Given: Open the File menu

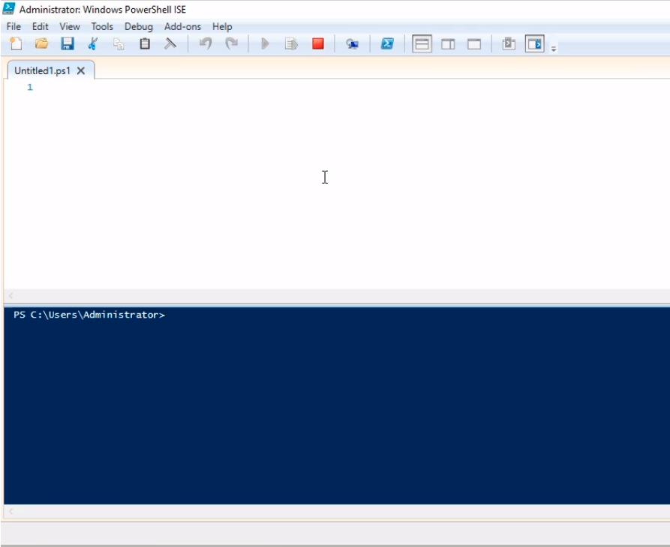Looking at the screenshot, I should pos(14,26).
